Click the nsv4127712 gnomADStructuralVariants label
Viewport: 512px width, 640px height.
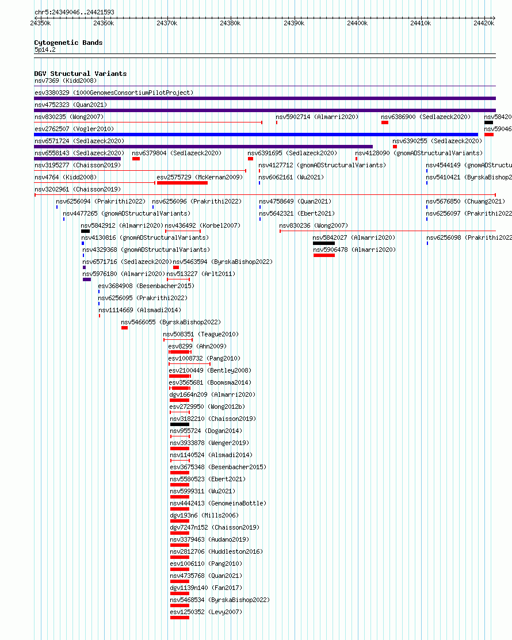322,165
